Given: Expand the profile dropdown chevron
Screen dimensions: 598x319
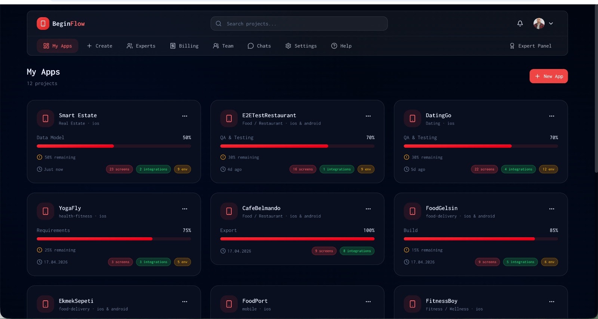Looking at the screenshot, I should [551, 24].
